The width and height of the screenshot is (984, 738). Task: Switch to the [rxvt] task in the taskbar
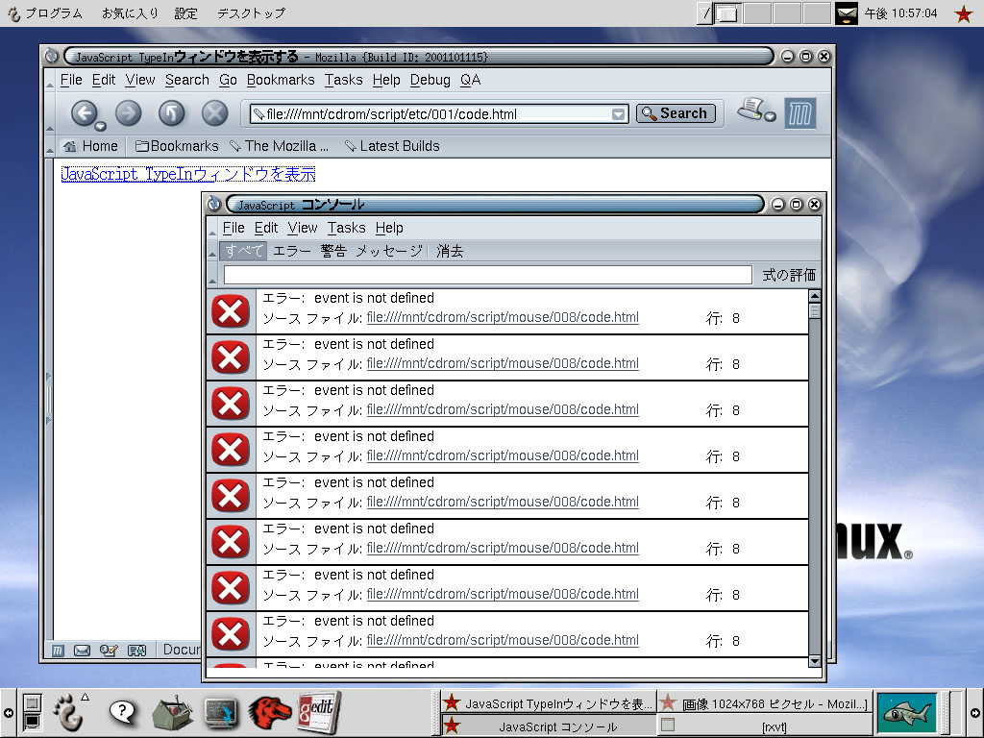click(x=765, y=726)
